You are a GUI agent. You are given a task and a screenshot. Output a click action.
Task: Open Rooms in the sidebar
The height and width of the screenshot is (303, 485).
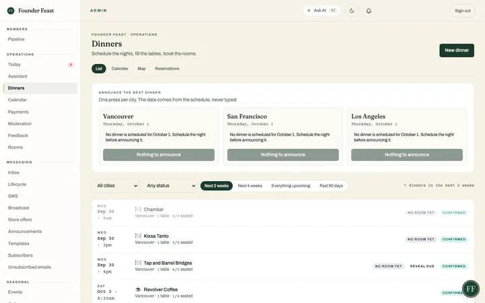coord(40,147)
